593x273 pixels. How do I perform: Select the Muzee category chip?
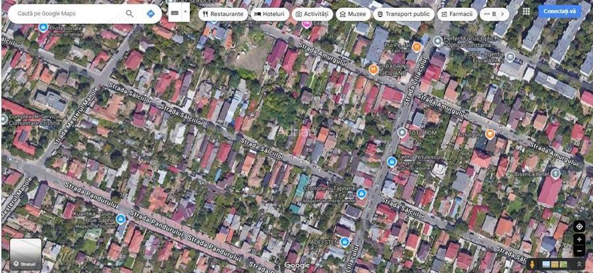click(353, 14)
